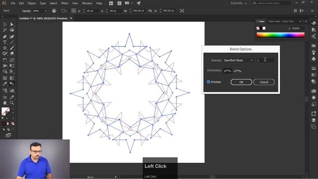Switch to the Color Theme tab
The image size is (318, 179).
288,21
